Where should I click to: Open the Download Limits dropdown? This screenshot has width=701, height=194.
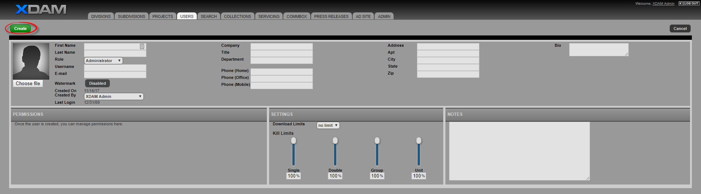point(328,125)
